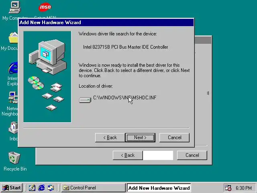Screen dimensions: 257x193
Task: Click the computer illustration in the wizard
Action: [x=47, y=77]
